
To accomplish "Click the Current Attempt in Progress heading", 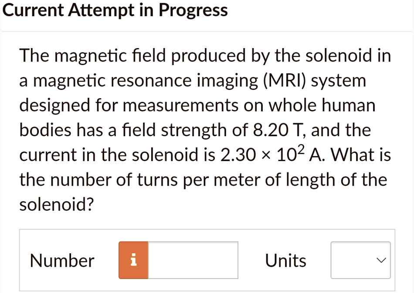I will pos(115,10).
